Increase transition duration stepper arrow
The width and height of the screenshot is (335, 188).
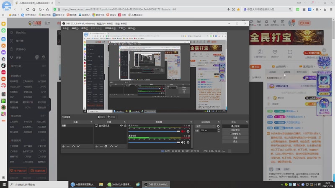click(219, 130)
